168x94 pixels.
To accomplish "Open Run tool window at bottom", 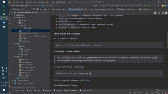I will pyautogui.click(x=29, y=90).
